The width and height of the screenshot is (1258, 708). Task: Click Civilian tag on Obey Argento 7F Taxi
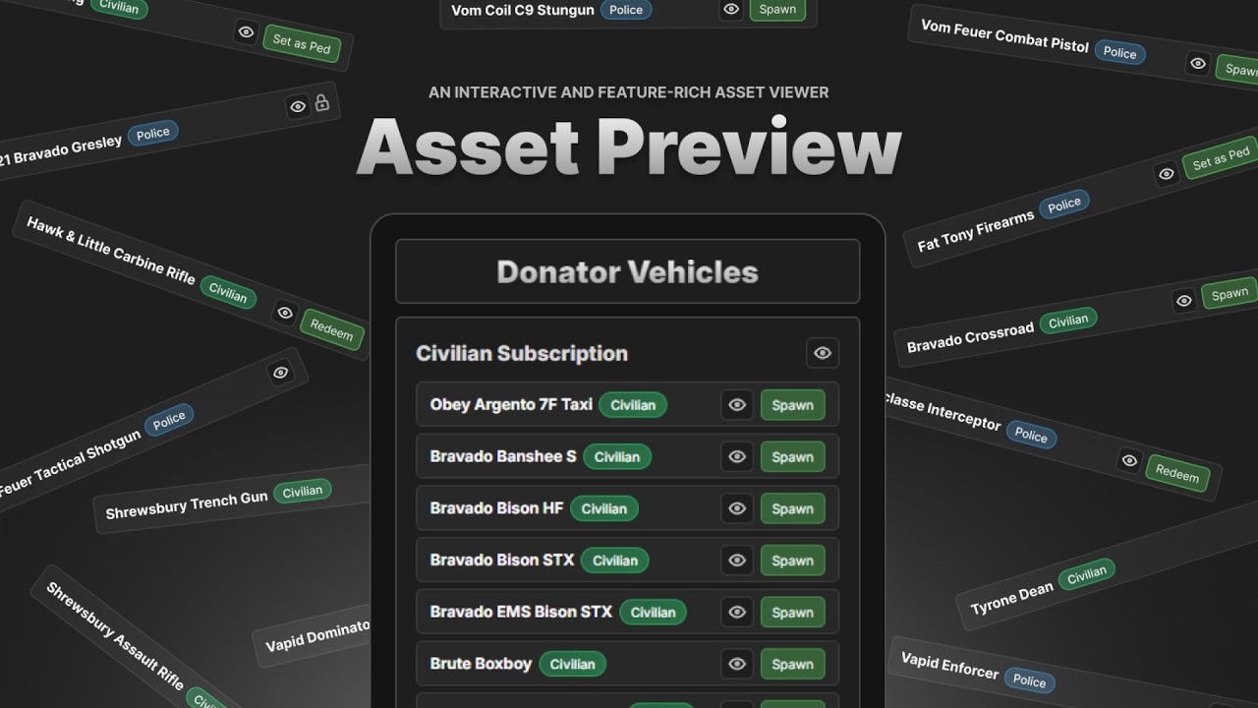pyautogui.click(x=633, y=405)
